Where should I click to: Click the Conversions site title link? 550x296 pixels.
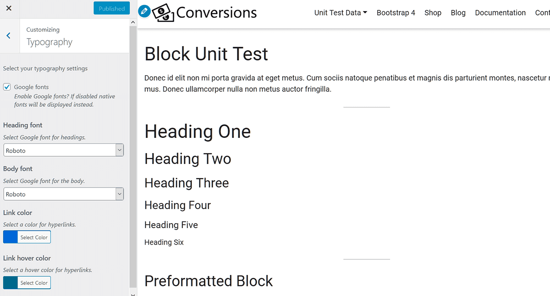pyautogui.click(x=216, y=13)
